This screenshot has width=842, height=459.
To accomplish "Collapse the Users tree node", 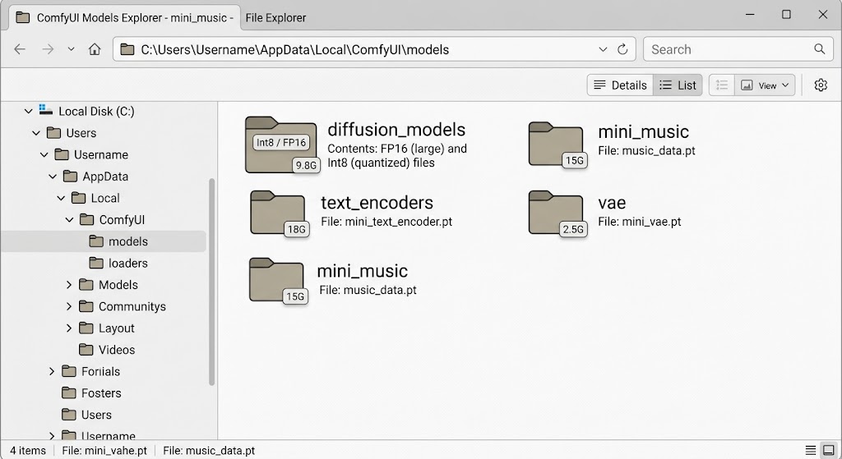I will [x=36, y=133].
